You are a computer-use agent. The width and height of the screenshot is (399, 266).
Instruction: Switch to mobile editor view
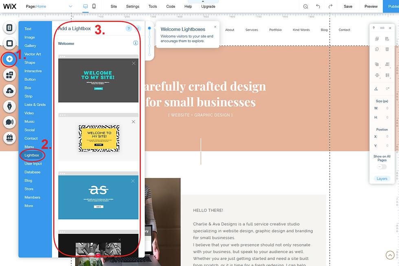tap(94, 7)
